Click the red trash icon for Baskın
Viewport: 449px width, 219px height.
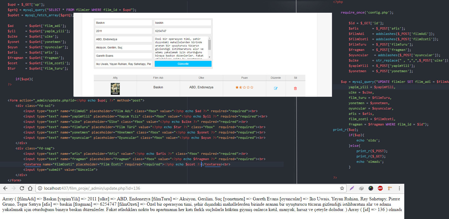point(295,88)
